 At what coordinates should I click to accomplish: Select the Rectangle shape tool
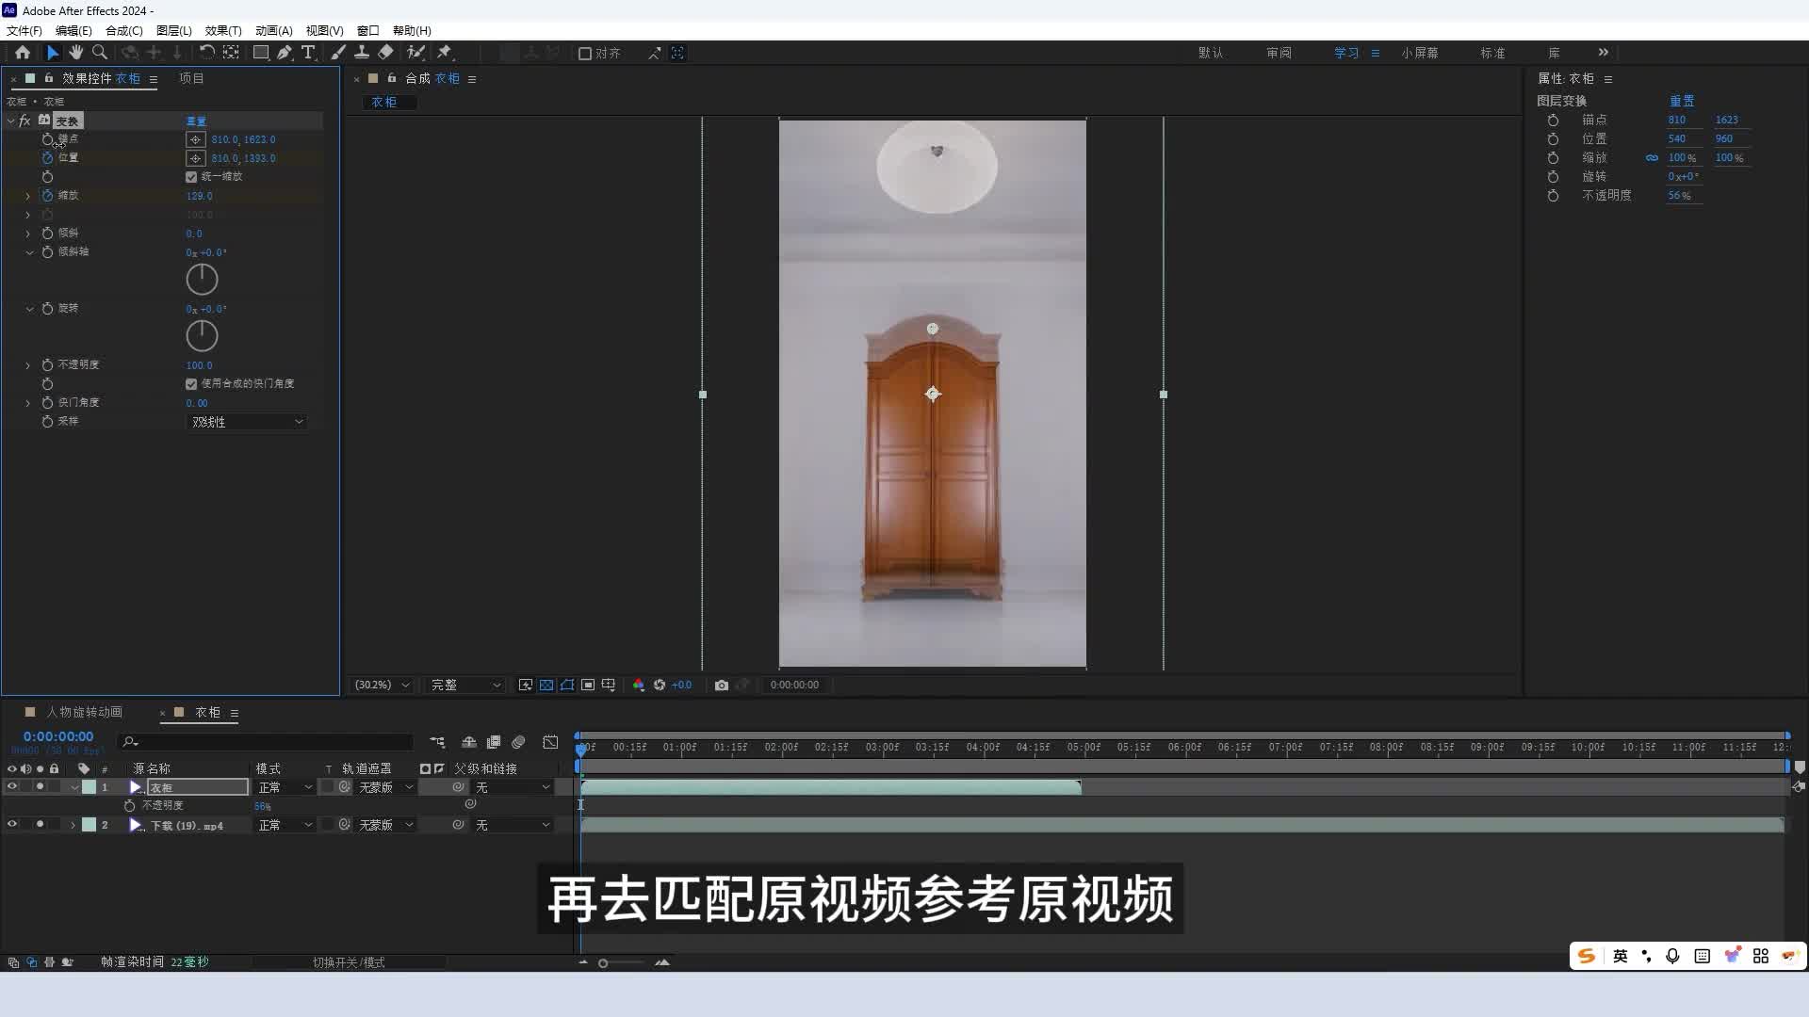[x=260, y=53]
